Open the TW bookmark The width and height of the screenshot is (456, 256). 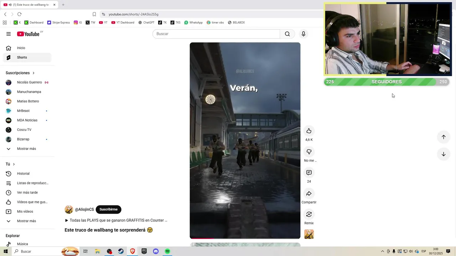(90, 22)
